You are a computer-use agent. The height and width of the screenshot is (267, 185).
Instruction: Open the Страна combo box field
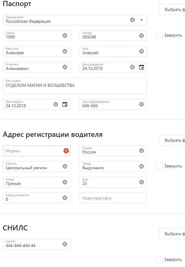109,151
